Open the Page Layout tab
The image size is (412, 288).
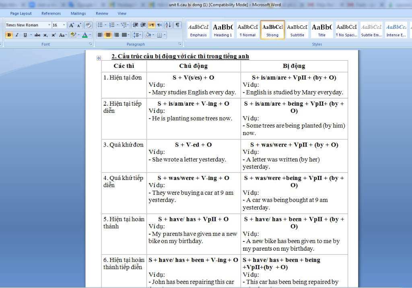[21, 13]
